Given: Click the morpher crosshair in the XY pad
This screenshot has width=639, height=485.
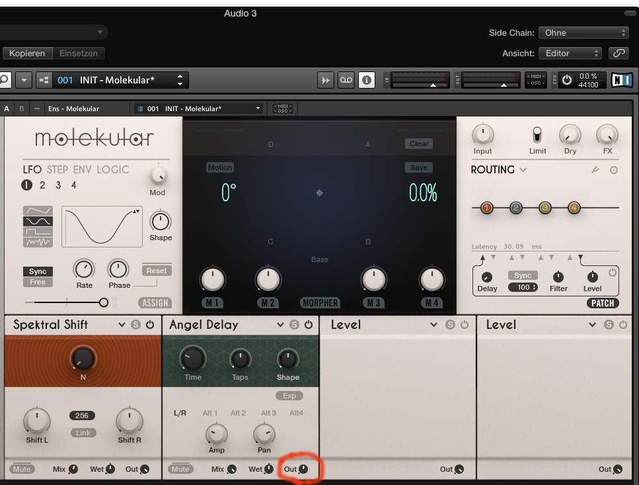Looking at the screenshot, I should pos(320,193).
